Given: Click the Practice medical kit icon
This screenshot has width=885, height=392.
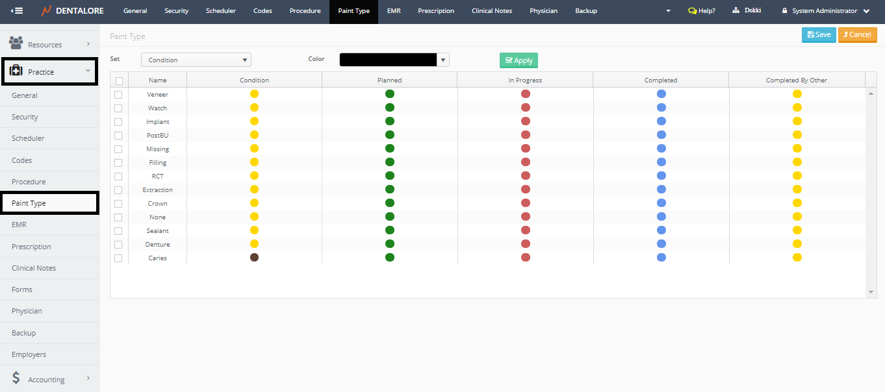Looking at the screenshot, I should (16, 71).
